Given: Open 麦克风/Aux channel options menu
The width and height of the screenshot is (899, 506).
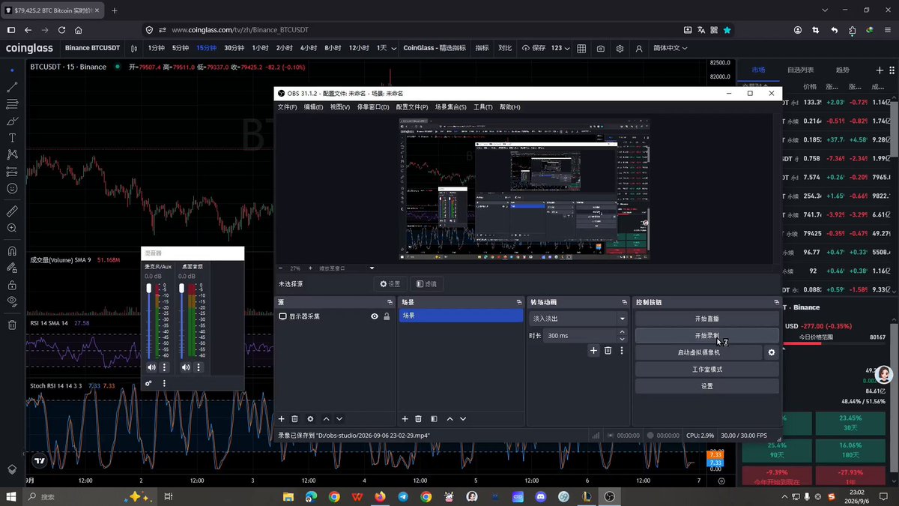Looking at the screenshot, I should click(165, 367).
